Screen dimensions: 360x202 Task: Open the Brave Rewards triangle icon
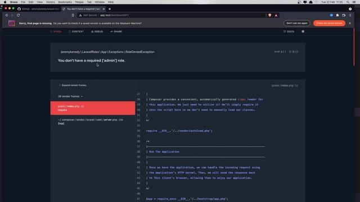276,15
